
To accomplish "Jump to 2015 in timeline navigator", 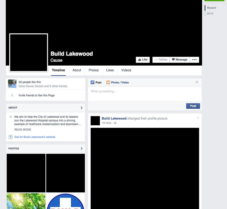I will coord(210,14).
